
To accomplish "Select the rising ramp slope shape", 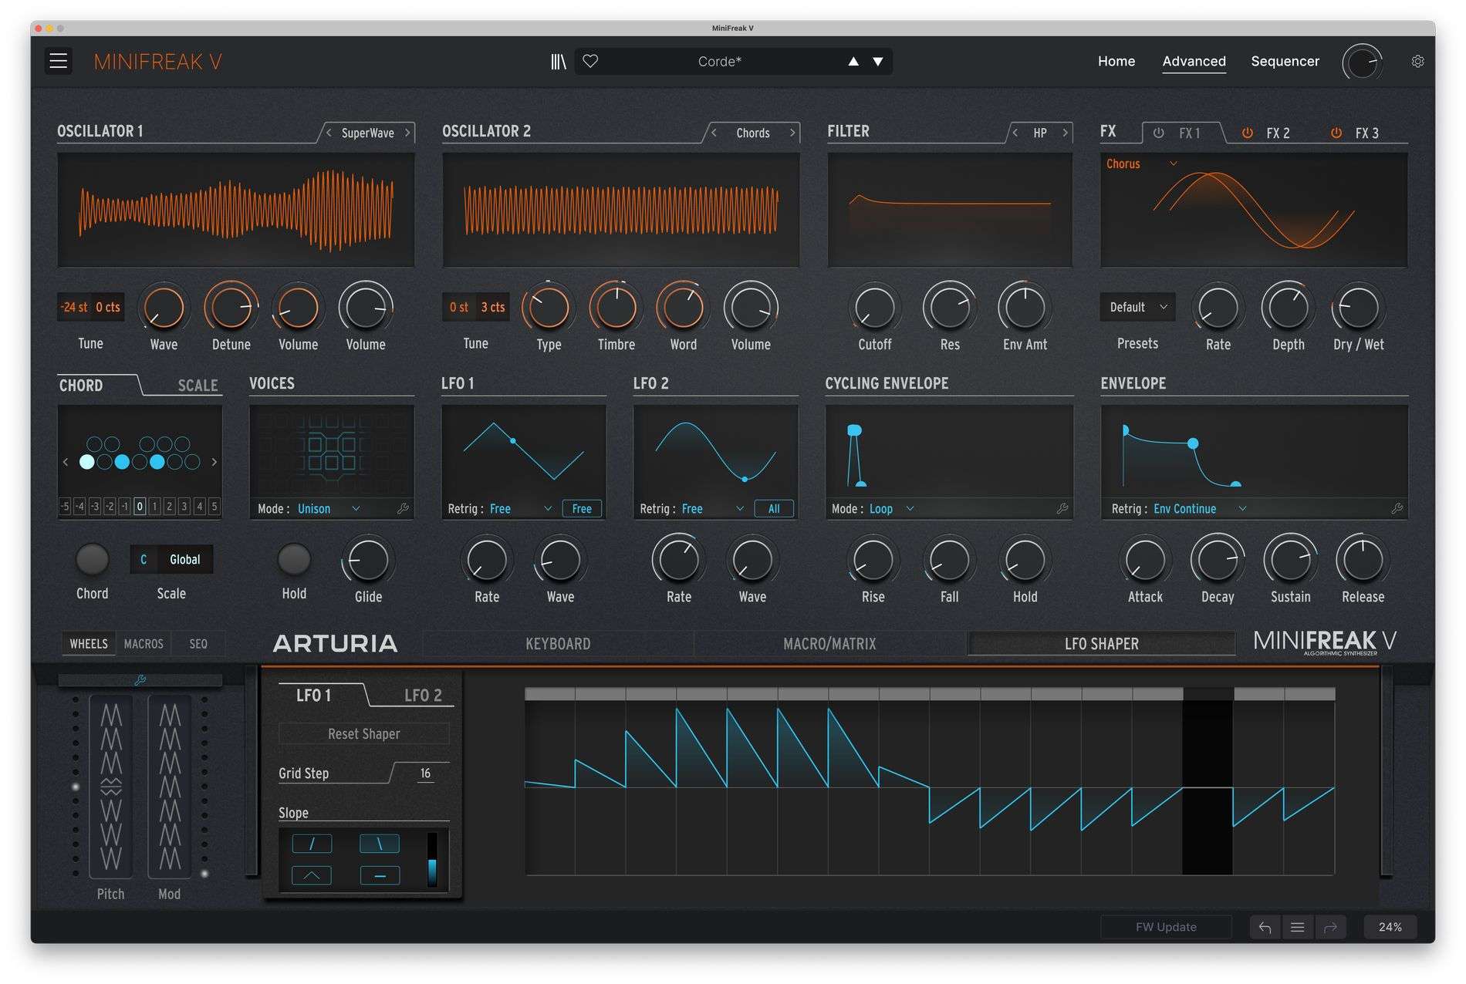I will [x=312, y=844].
